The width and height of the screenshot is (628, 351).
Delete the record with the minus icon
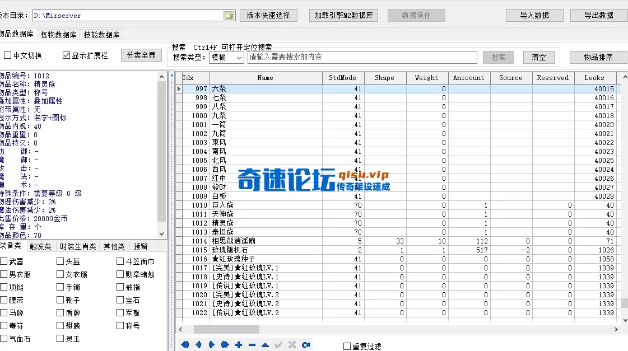(252, 345)
